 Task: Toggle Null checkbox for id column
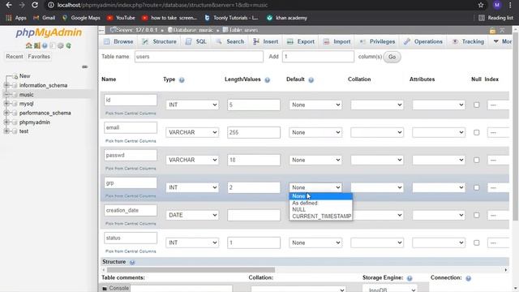tap(476, 105)
